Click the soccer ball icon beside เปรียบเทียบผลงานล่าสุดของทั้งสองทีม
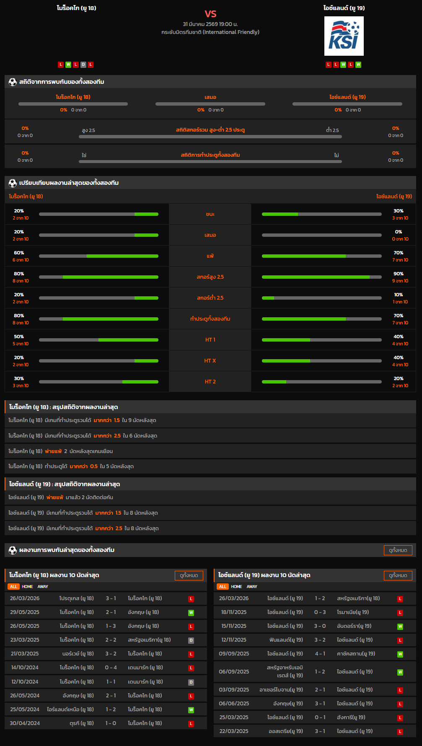The image size is (422, 746). (13, 183)
